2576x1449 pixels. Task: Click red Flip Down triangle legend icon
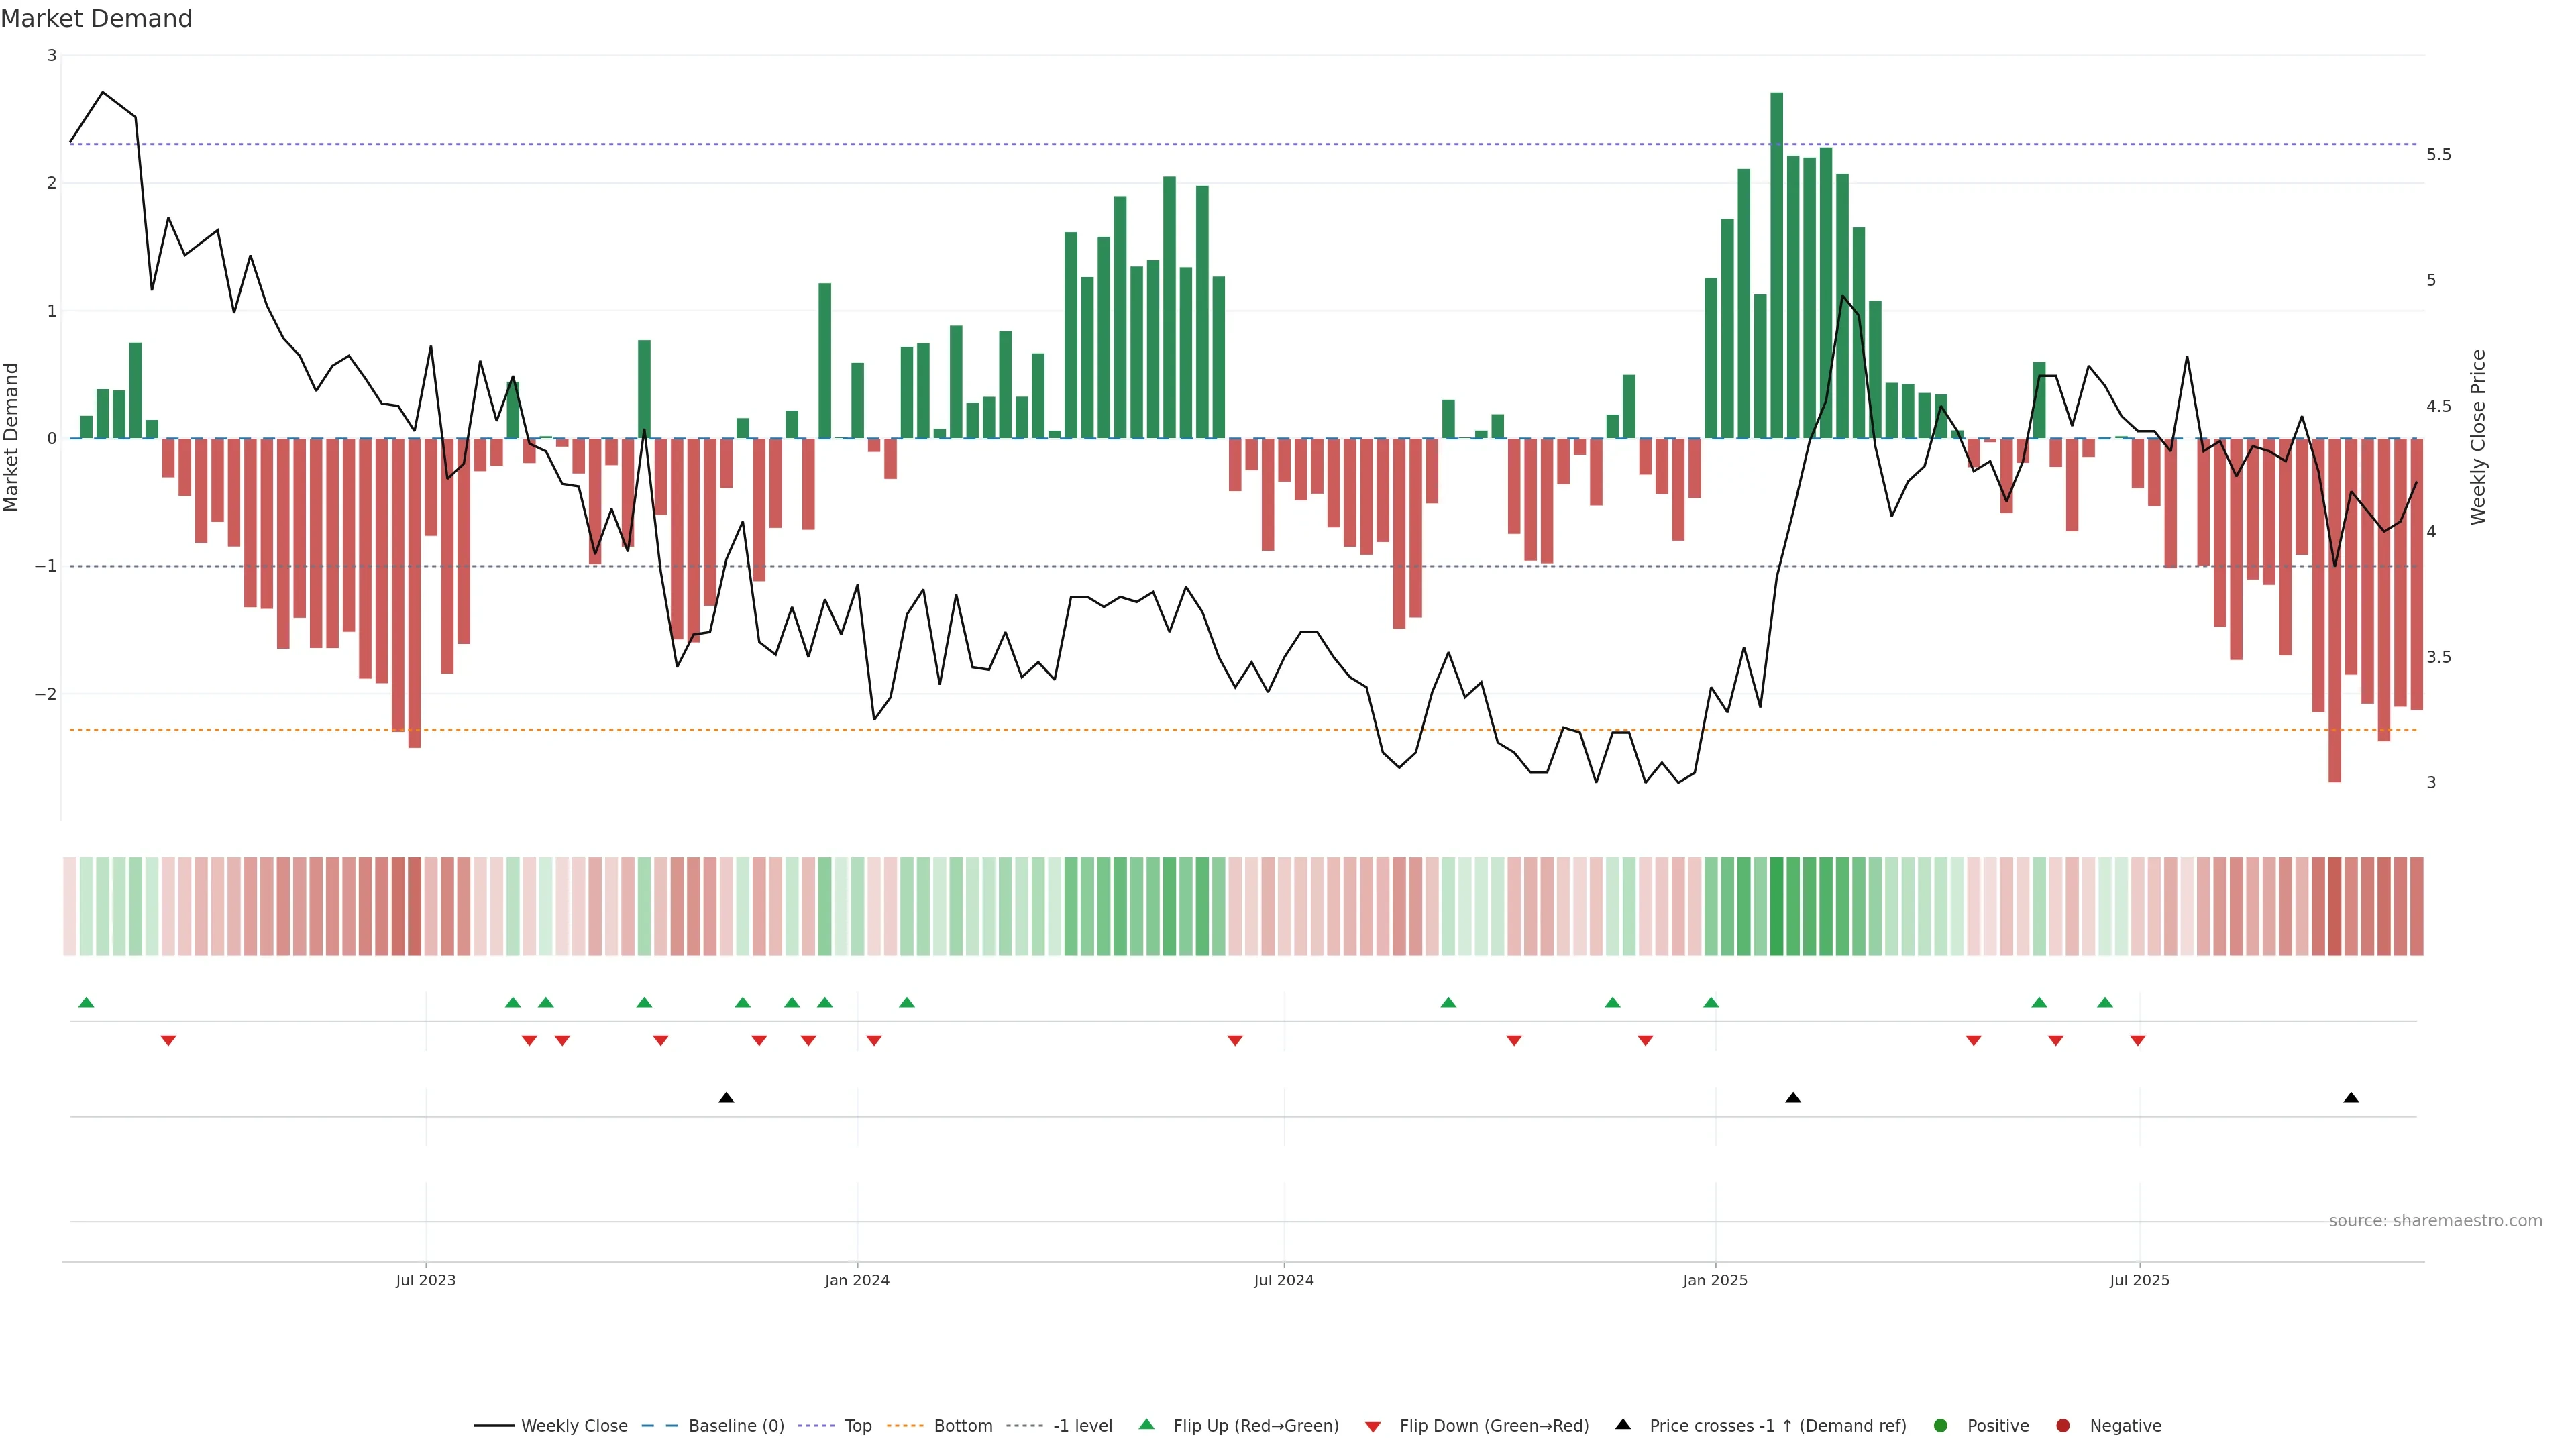[1373, 1426]
